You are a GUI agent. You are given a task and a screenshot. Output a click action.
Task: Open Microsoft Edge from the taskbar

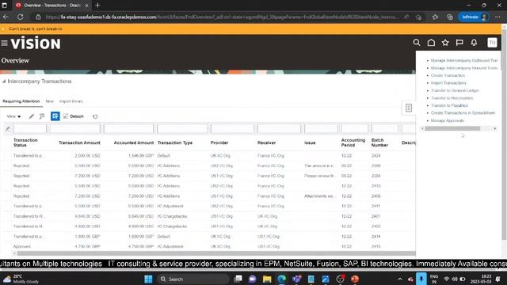[282, 279]
